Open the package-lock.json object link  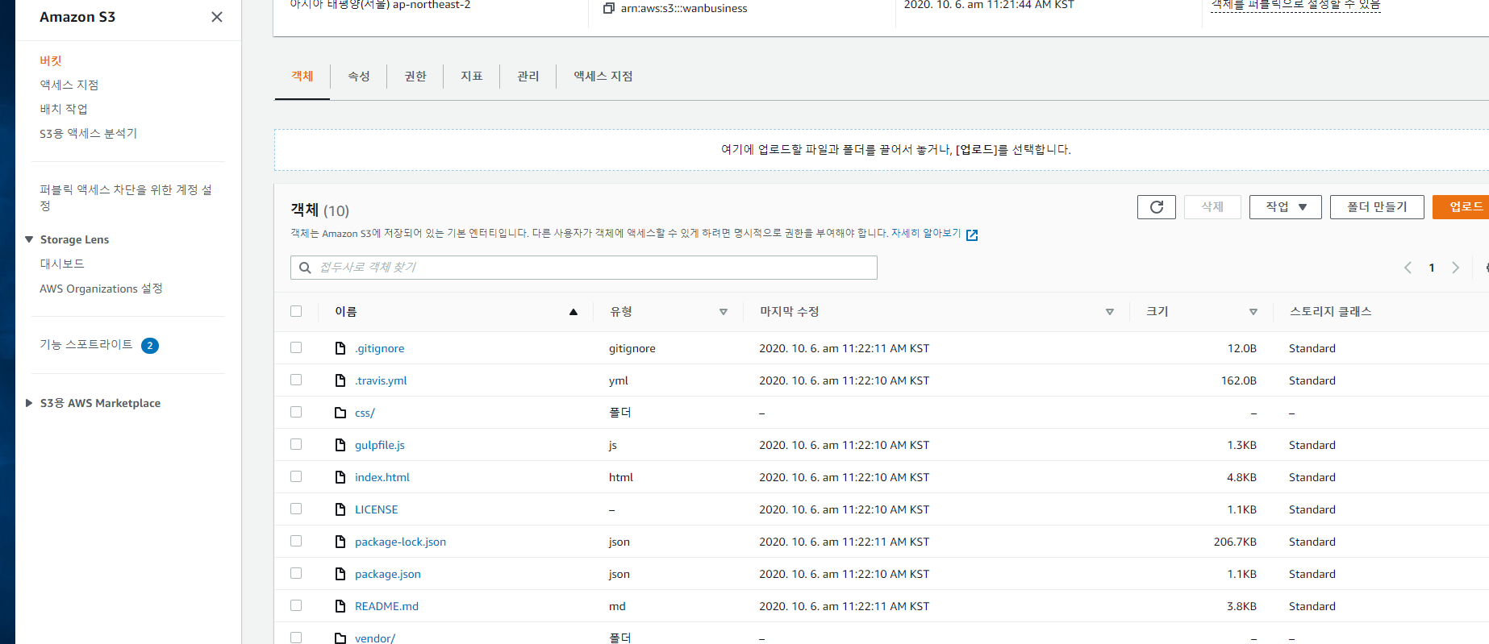point(400,542)
